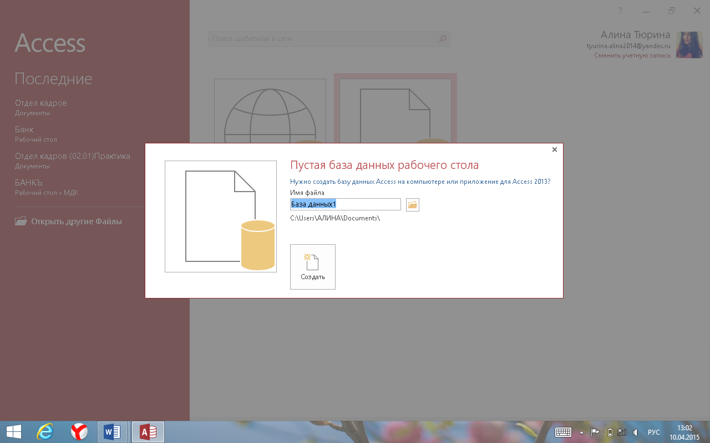Image resolution: width=710 pixels, height=443 pixels.
Task: Open the folder browse icon next to file name
Action: (412, 205)
